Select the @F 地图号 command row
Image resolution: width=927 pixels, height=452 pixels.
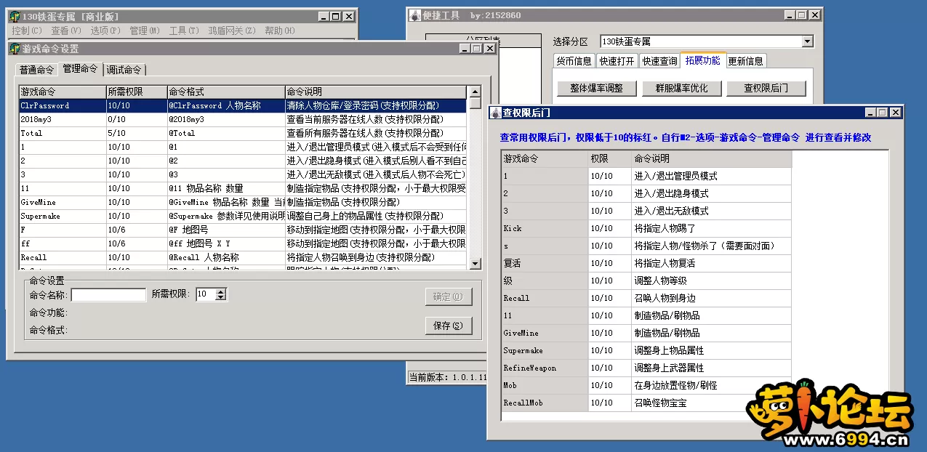[x=243, y=230]
